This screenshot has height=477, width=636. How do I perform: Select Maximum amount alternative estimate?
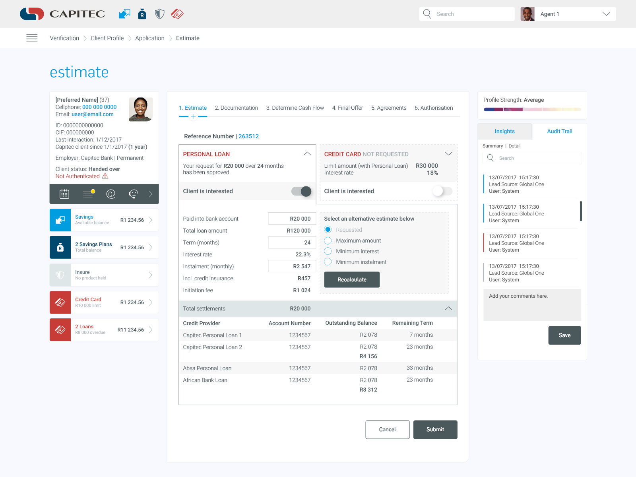click(x=328, y=240)
